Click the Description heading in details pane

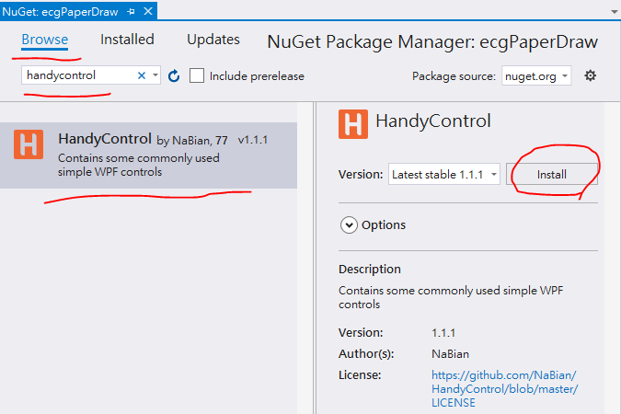(x=370, y=270)
